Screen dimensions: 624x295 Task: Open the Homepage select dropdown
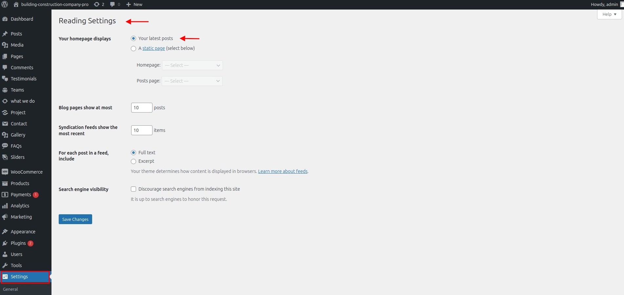(x=192, y=65)
